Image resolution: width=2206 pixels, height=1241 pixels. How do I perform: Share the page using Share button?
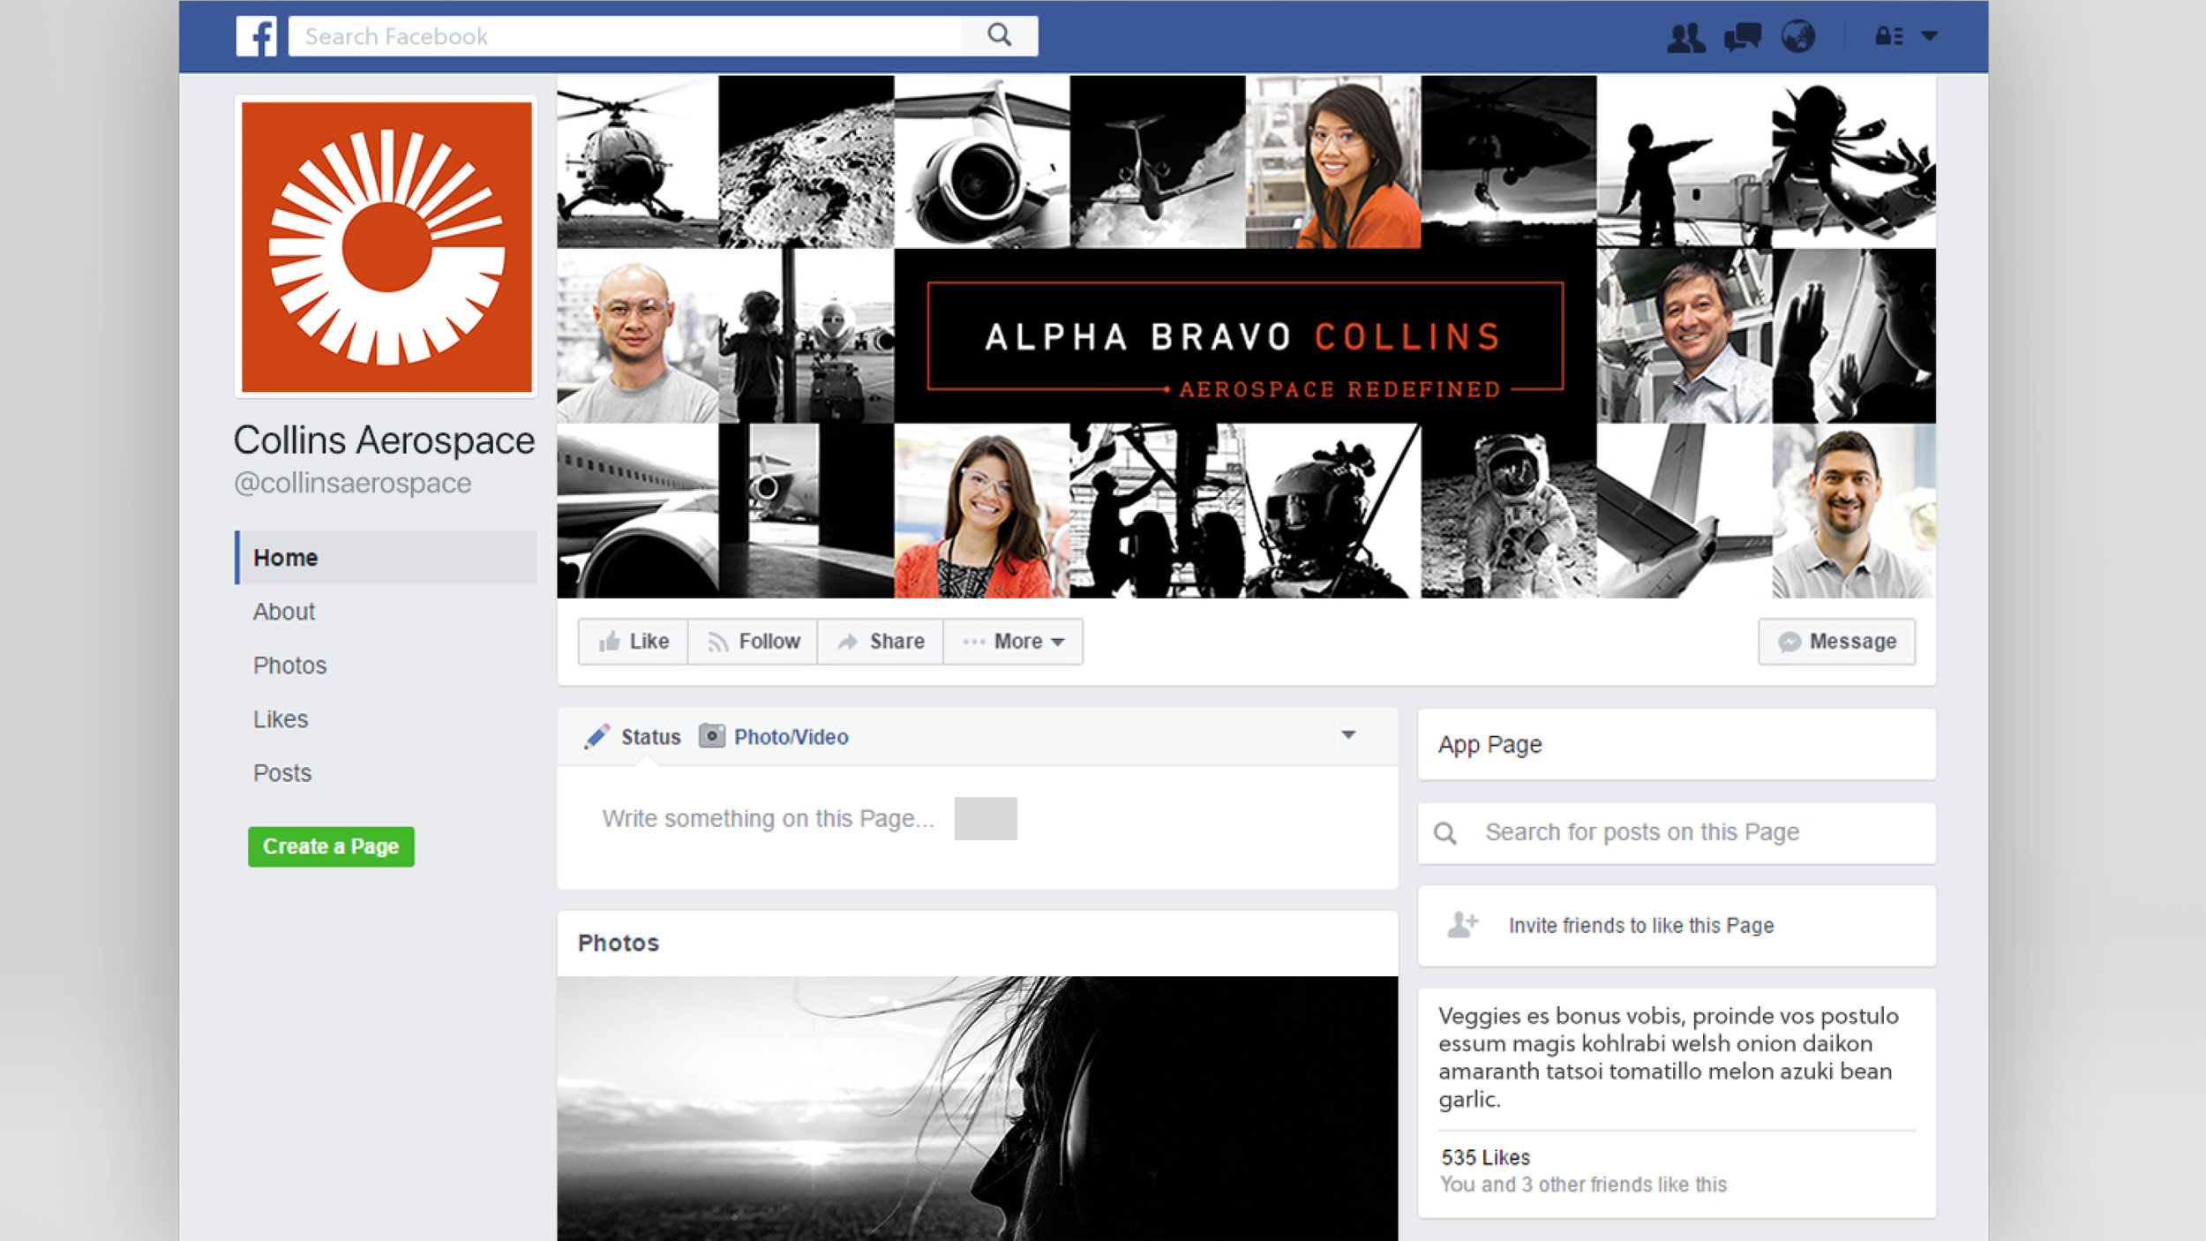tap(881, 641)
